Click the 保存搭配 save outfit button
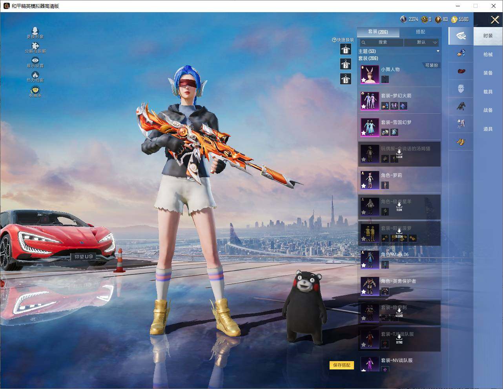 (342, 365)
